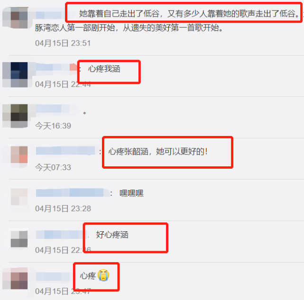Click the crying face emoji after 心疼
304x300 pixels.
pyautogui.click(x=103, y=275)
